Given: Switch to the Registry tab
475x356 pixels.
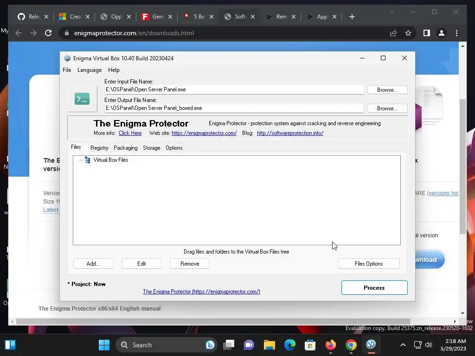Looking at the screenshot, I should pyautogui.click(x=99, y=148).
